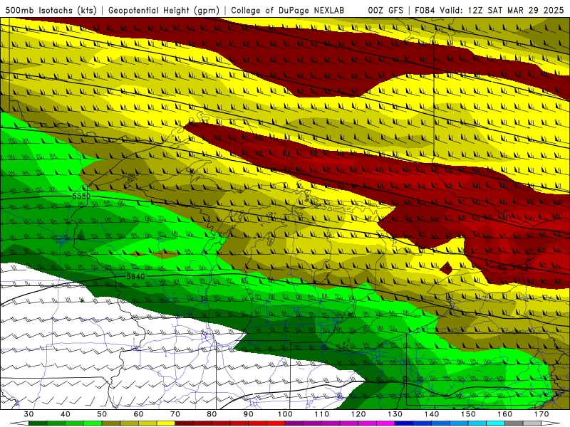
Task: Click the 'F084 Valid: 12Z SAT MAR 29 2025' text
Action: pos(489,10)
